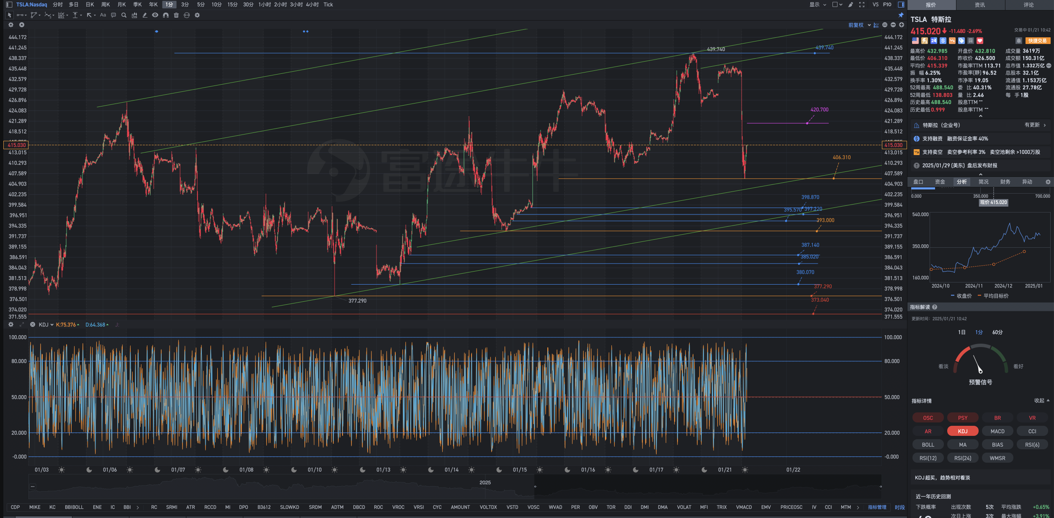The height and width of the screenshot is (518, 1054).
Task: Select the BOLL indicator pill
Action: (928, 445)
